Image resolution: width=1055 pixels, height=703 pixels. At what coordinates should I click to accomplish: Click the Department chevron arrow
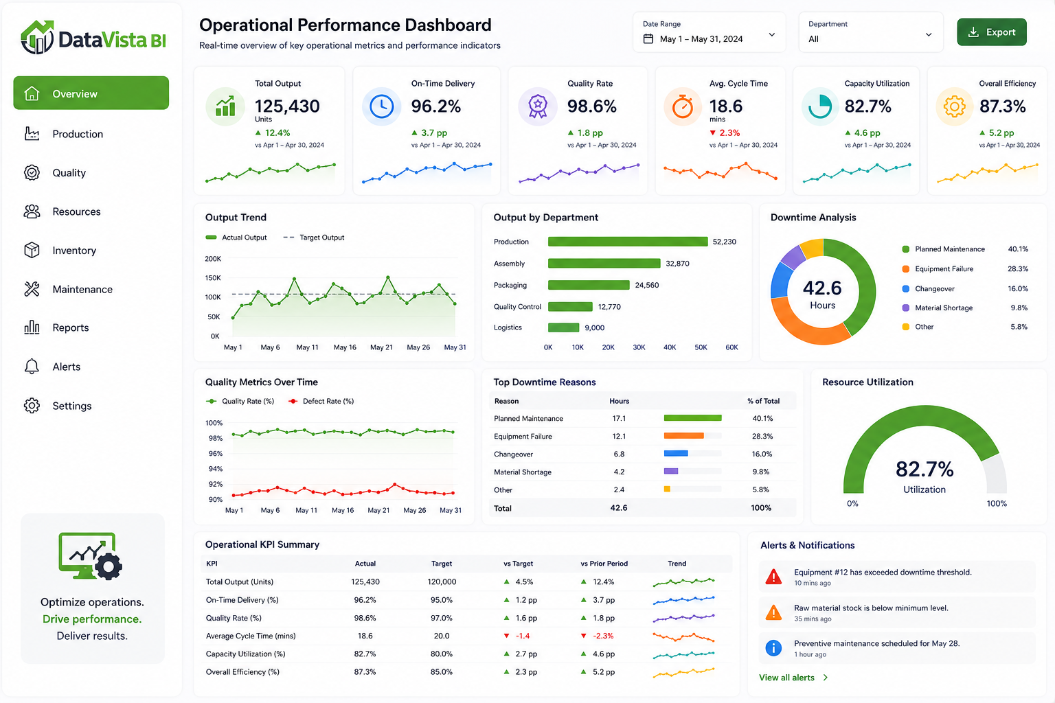(x=929, y=35)
